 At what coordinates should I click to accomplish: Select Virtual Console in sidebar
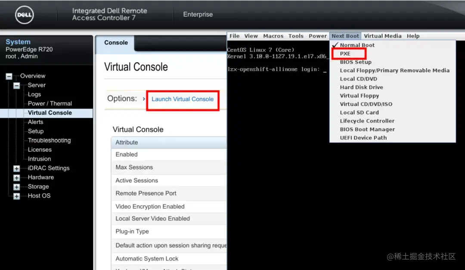[x=50, y=113]
